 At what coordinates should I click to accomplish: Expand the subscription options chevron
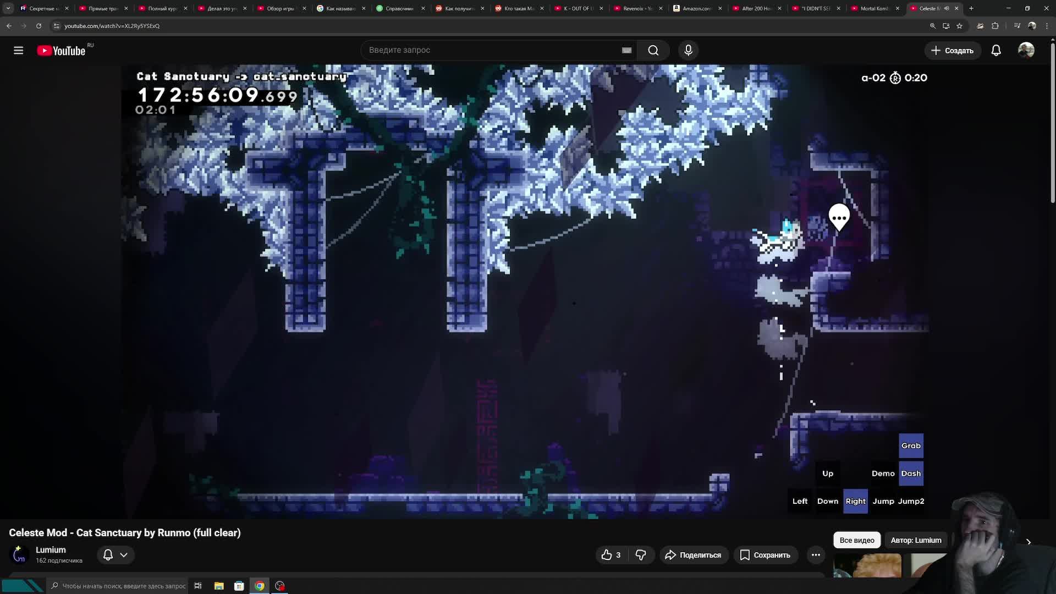pos(124,555)
